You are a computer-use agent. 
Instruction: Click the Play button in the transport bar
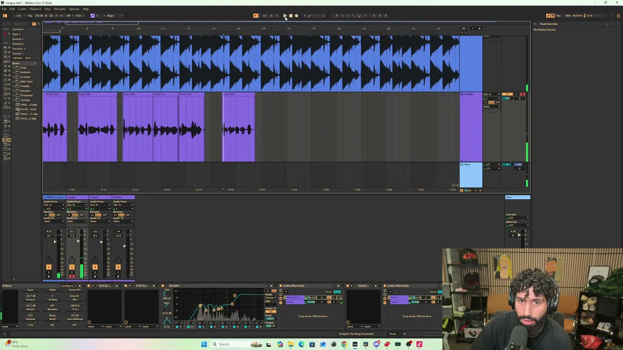pyautogui.click(x=285, y=16)
